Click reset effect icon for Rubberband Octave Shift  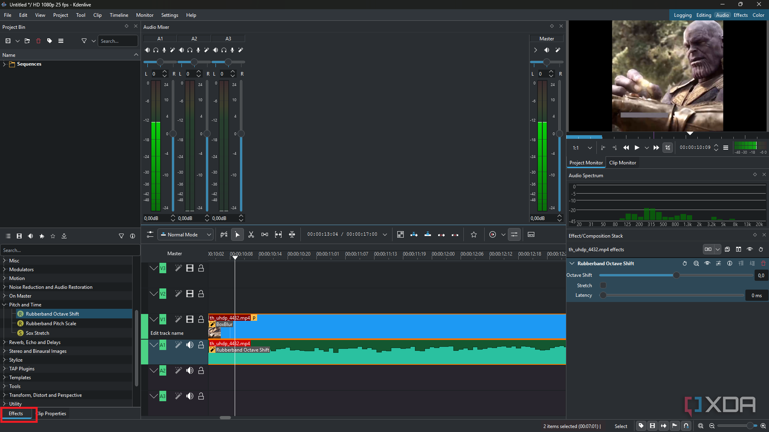tap(685, 264)
